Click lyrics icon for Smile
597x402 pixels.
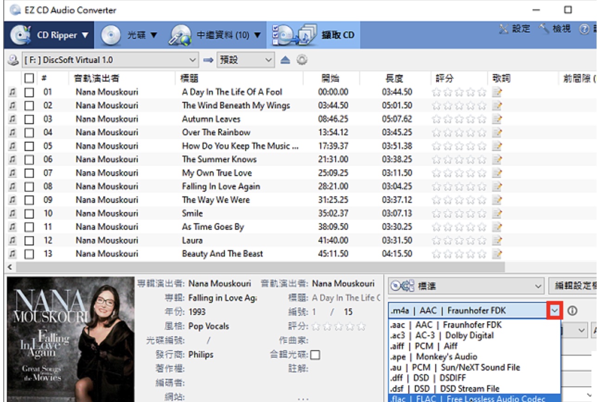click(x=497, y=214)
